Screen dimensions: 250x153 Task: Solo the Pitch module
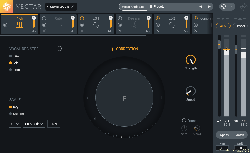coord(5,25)
